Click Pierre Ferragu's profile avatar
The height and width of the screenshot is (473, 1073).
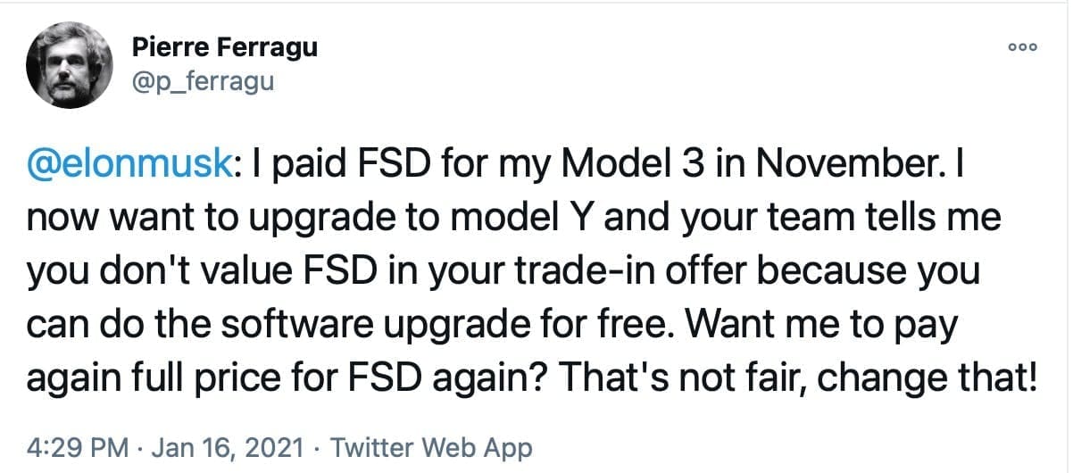[69, 65]
